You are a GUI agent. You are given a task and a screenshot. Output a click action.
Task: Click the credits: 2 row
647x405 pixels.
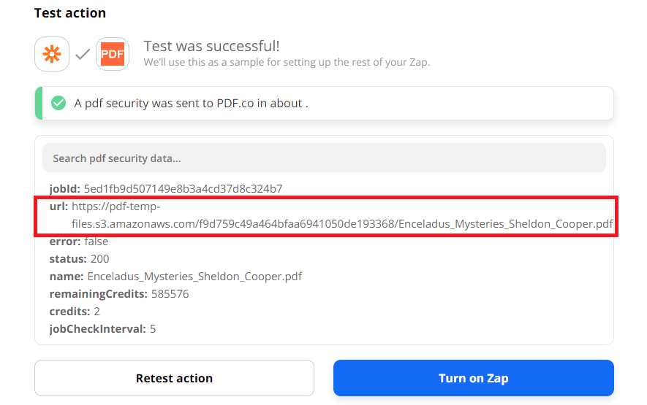(75, 312)
